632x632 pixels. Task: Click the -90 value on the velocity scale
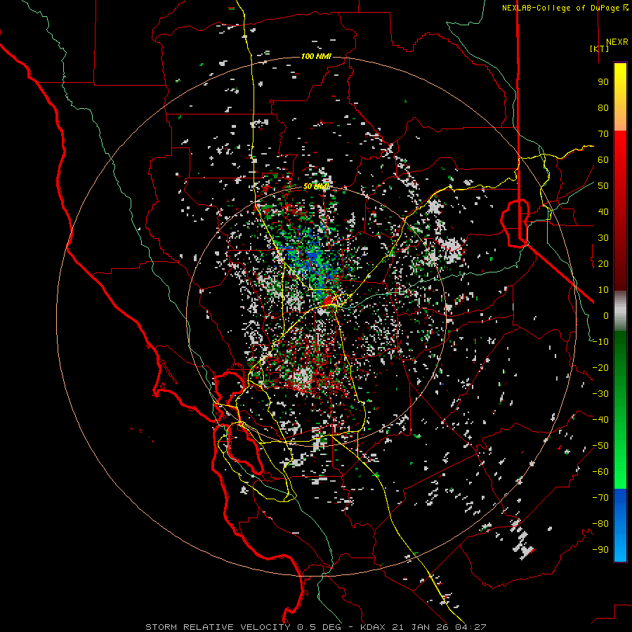600,550
